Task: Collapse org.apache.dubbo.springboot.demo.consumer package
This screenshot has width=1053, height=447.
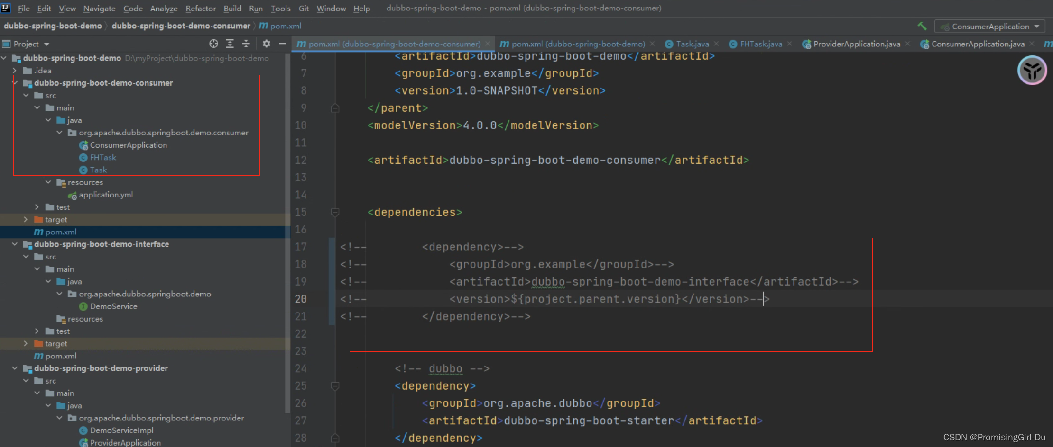Action: pos(59,133)
